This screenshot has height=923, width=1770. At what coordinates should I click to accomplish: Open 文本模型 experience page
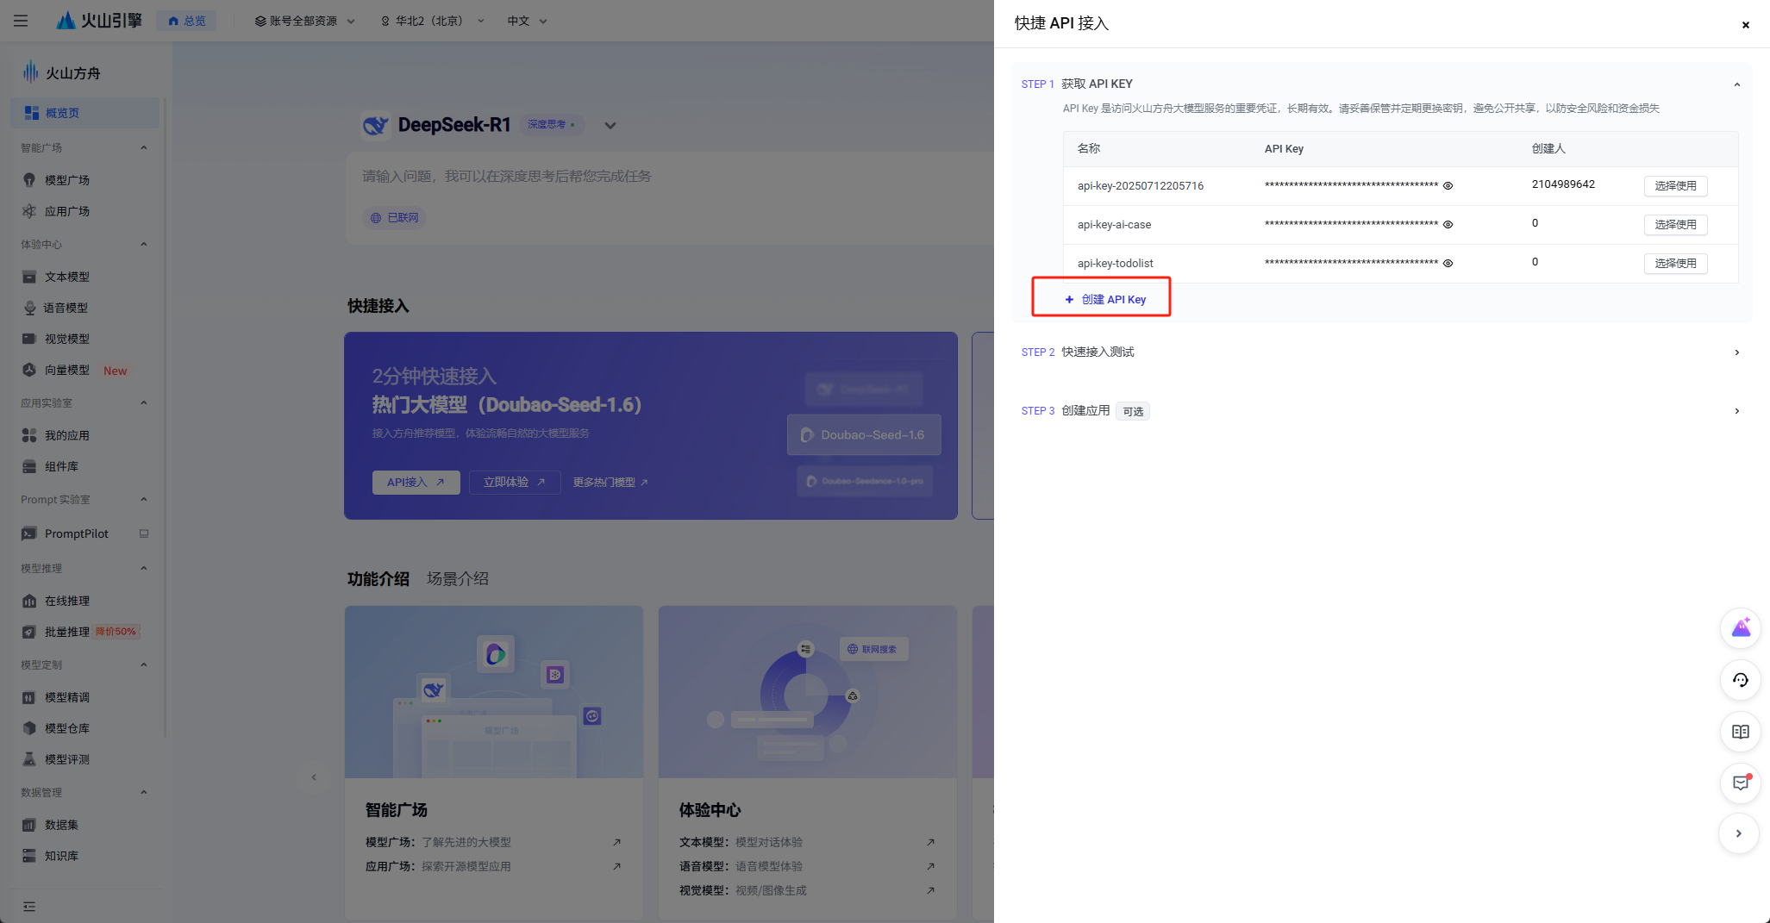click(67, 277)
